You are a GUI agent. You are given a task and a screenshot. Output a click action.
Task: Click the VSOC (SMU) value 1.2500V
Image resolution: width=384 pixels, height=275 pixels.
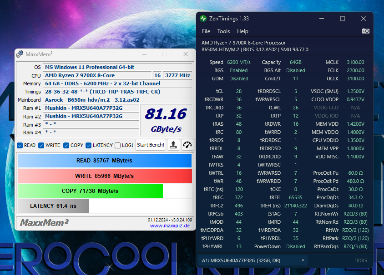point(355,91)
